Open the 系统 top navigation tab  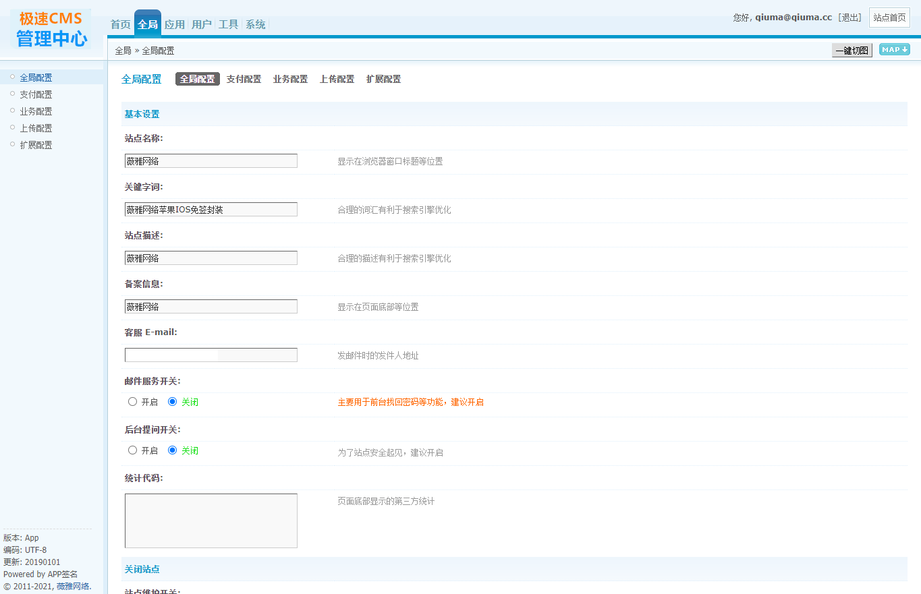click(255, 24)
